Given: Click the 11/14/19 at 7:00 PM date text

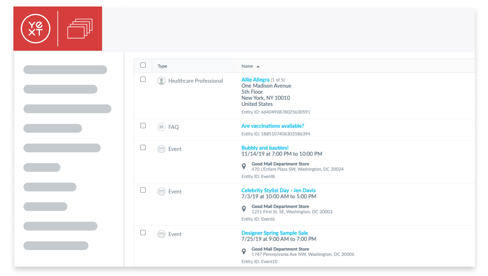Looking at the screenshot, I should pos(282,154).
